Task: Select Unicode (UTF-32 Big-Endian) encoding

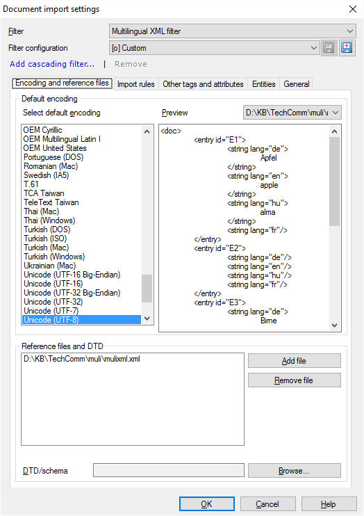Action: click(81, 293)
